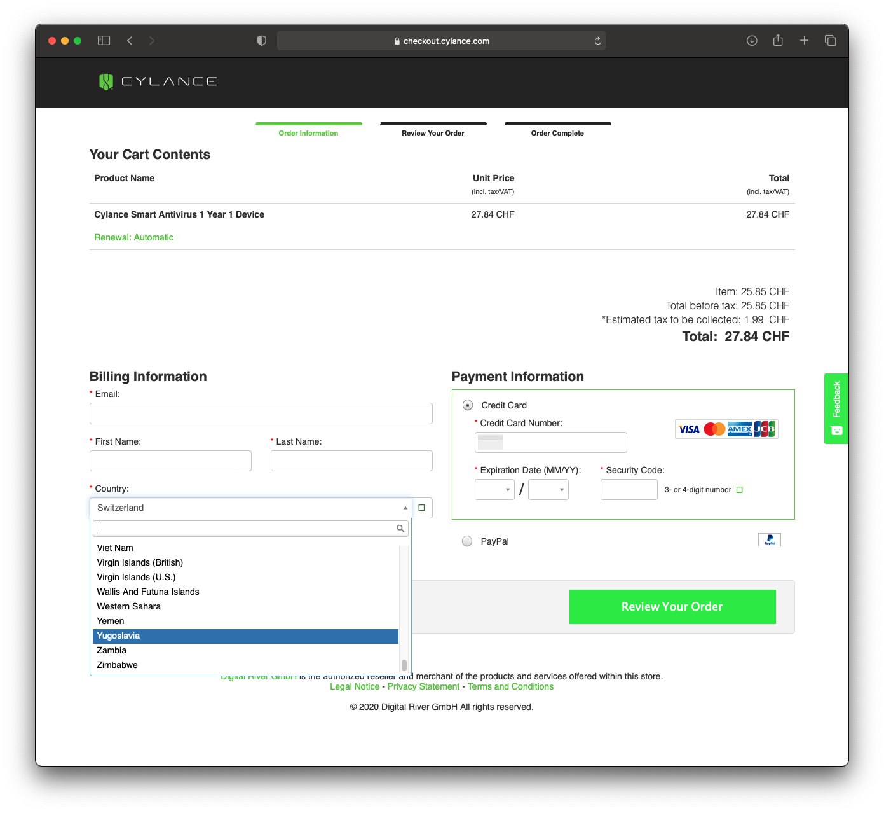Image resolution: width=884 pixels, height=813 pixels.
Task: Click the Share icon in toolbar
Action: tap(778, 40)
